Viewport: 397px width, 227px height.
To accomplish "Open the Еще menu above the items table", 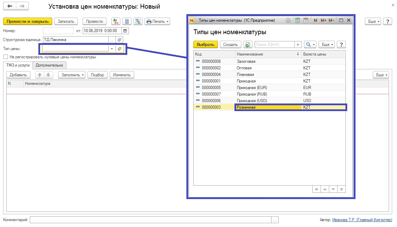I will 381,75.
